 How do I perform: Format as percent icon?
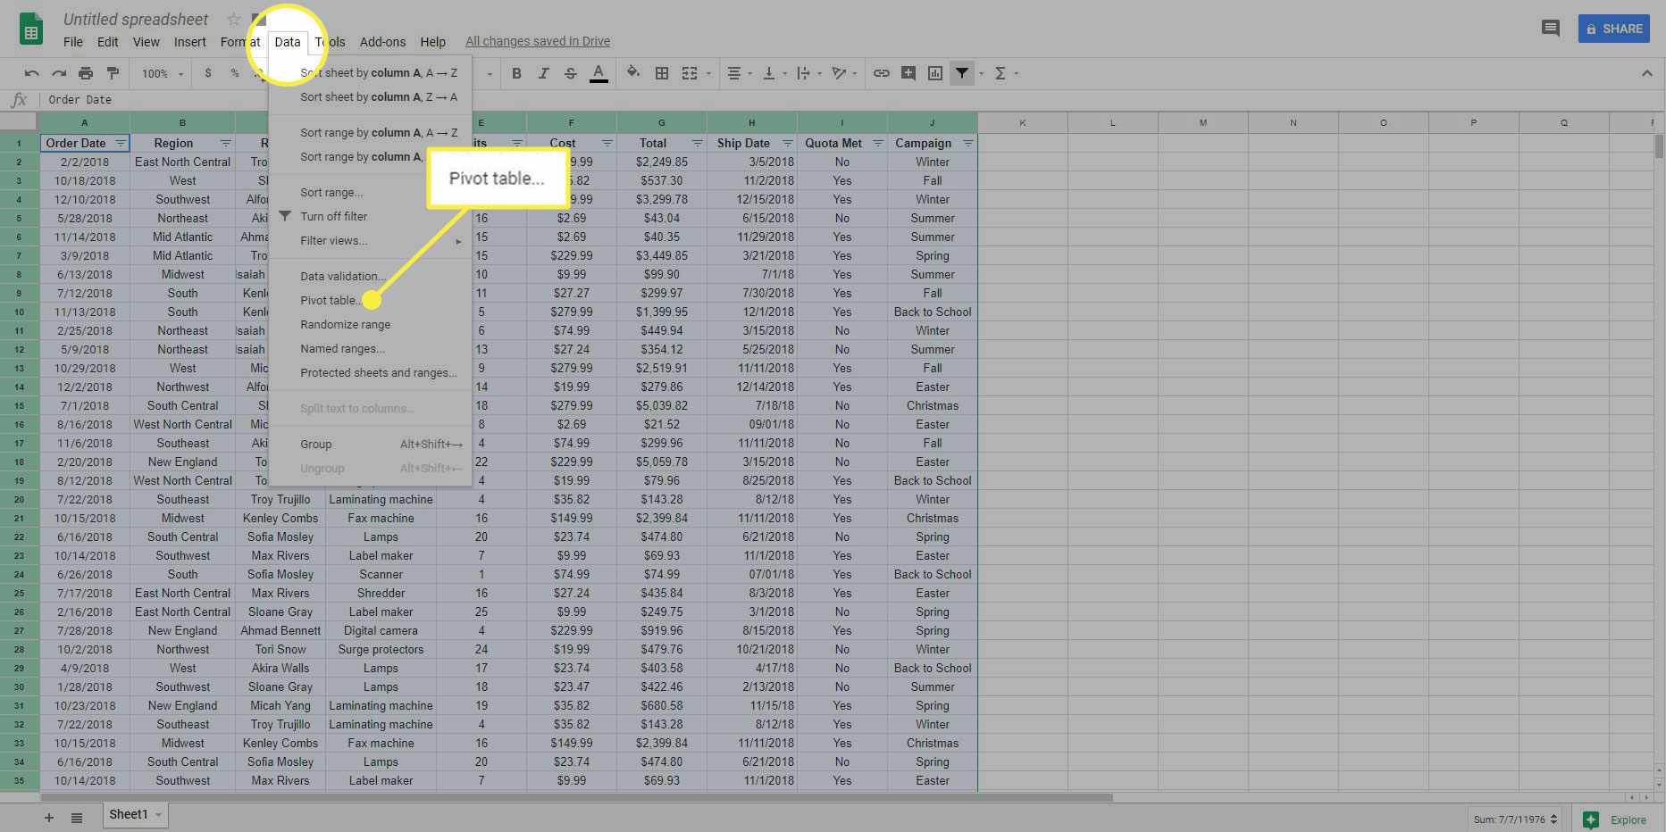click(235, 73)
